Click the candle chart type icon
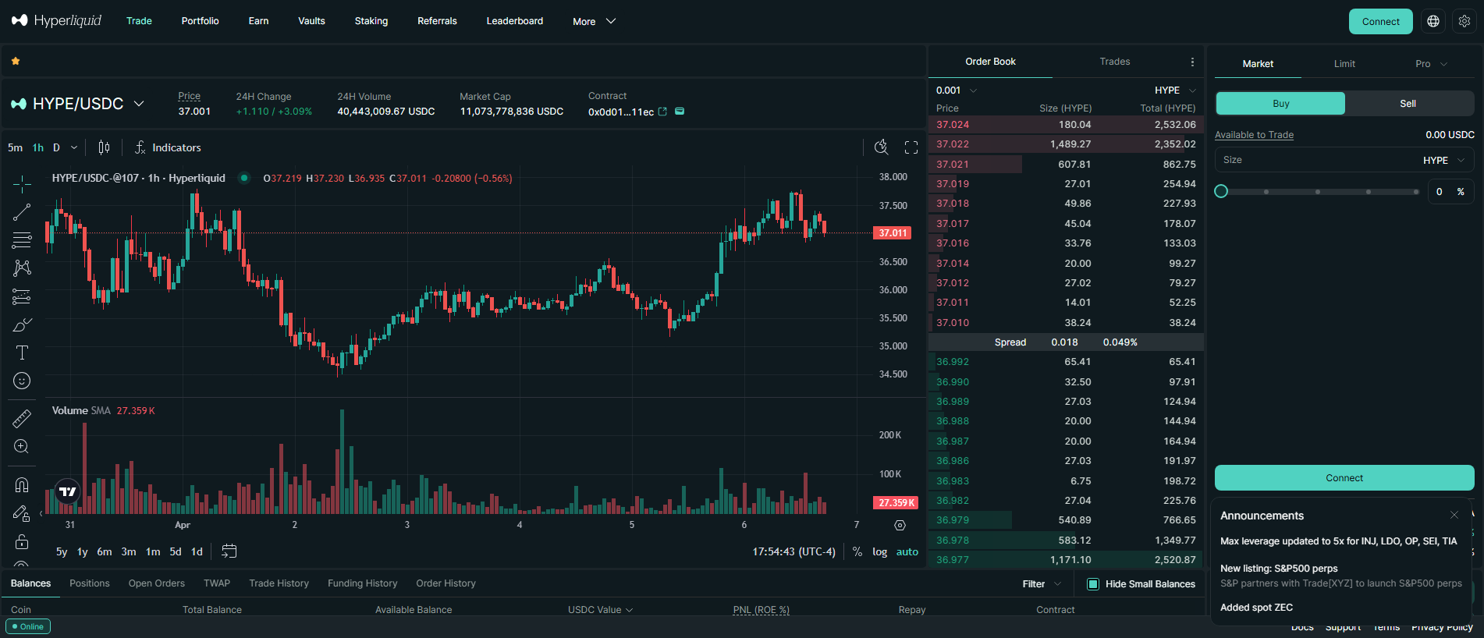This screenshot has height=638, width=1484. tap(104, 147)
